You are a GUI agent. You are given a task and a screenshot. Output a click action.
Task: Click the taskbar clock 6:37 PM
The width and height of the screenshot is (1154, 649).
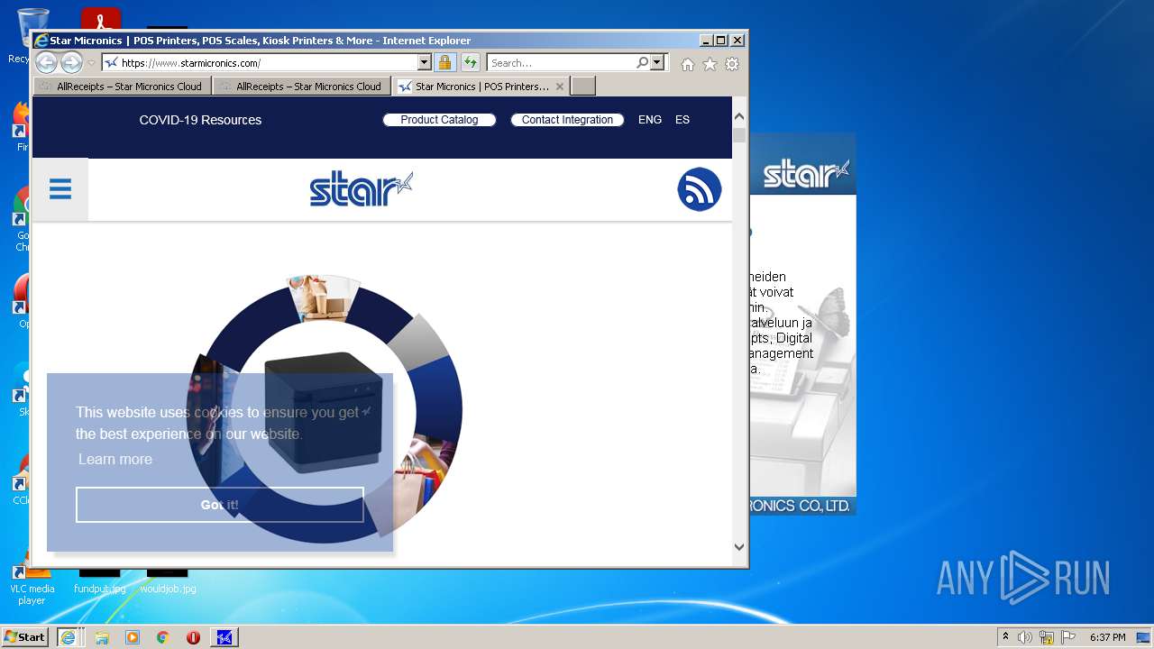click(1107, 637)
